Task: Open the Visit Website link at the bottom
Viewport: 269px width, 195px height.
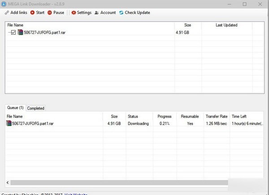Action: click(76, 194)
